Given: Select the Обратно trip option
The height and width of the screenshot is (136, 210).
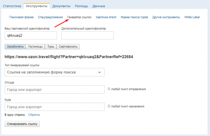Looking at the screenshot, I should pyautogui.click(x=34, y=115).
